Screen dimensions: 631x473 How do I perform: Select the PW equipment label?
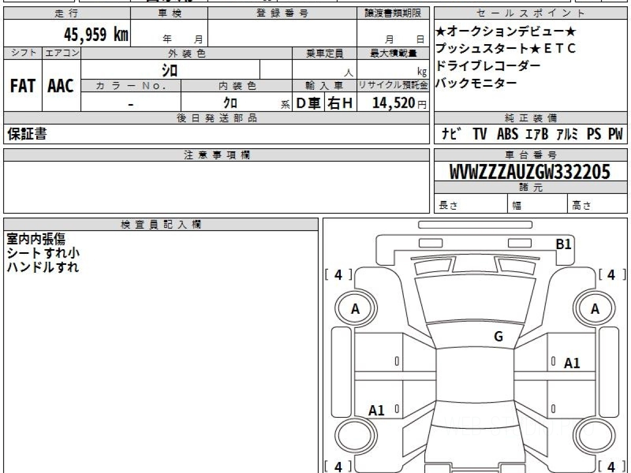(x=615, y=134)
